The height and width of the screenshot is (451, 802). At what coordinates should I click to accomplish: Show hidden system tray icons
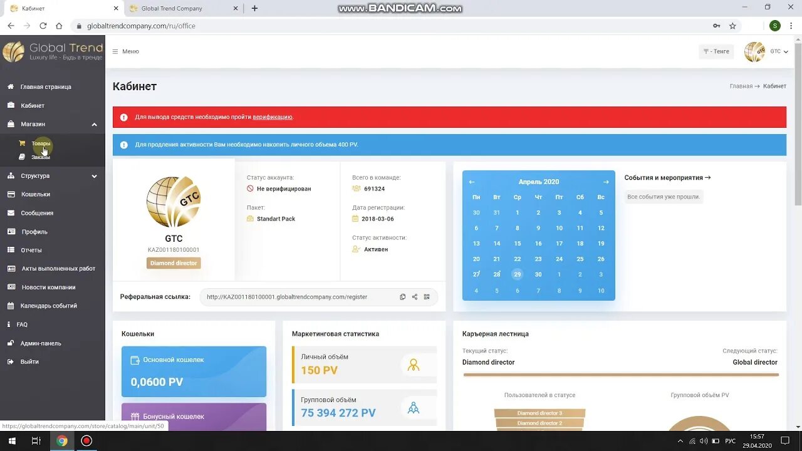point(680,441)
